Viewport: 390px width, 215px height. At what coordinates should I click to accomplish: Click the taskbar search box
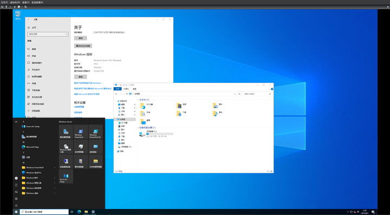pos(44,212)
